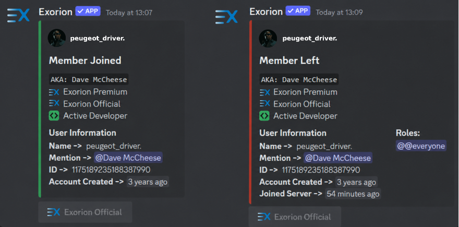This screenshot has height=227, width=459.
Task: Click the @@everyone role mention
Action: (x=421, y=146)
